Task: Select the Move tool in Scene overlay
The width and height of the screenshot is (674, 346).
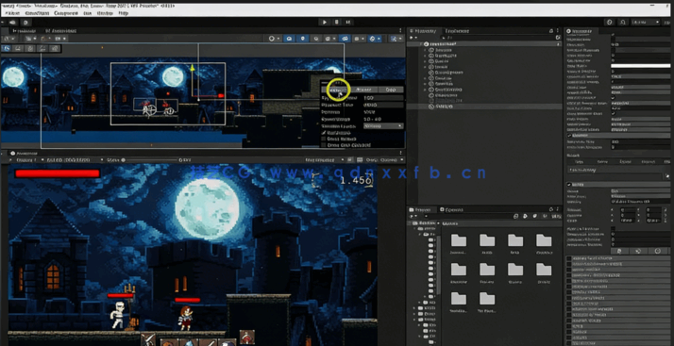Action: (19, 48)
